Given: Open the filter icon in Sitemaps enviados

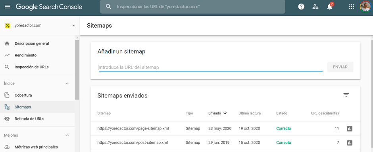Looking at the screenshot, I should [346, 95].
